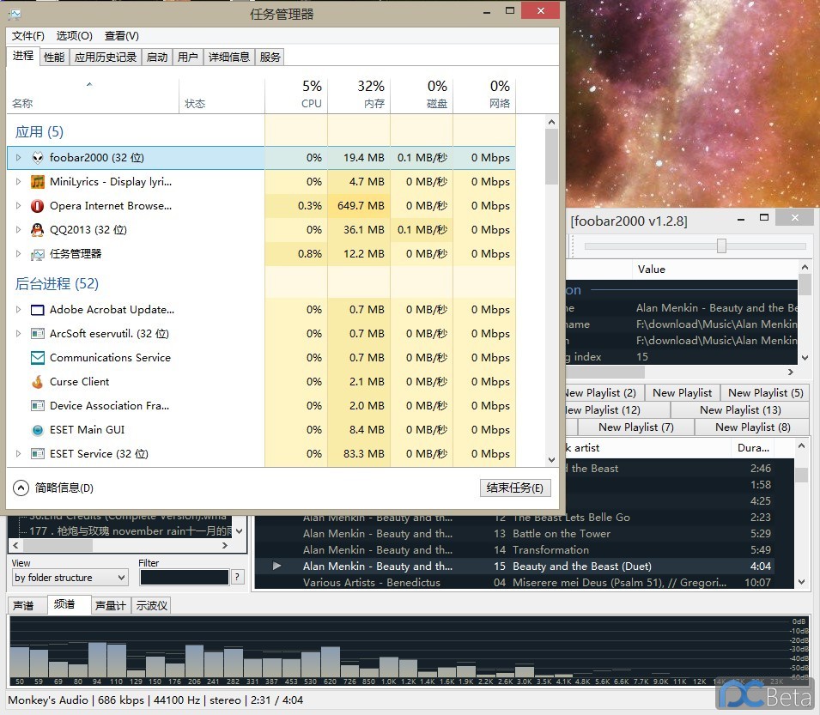Click the question mark button beside Filter

click(238, 577)
